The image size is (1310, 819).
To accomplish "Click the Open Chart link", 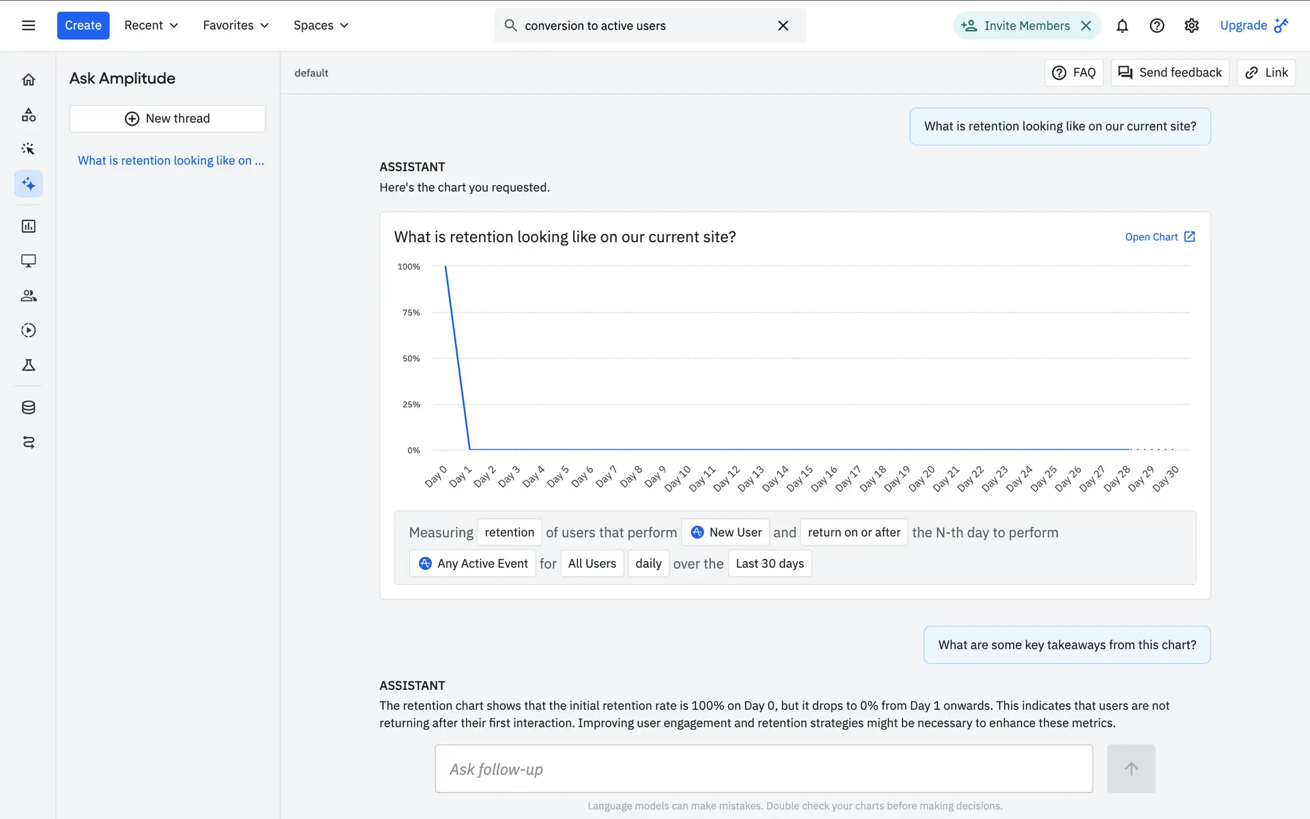I will click(x=1159, y=237).
